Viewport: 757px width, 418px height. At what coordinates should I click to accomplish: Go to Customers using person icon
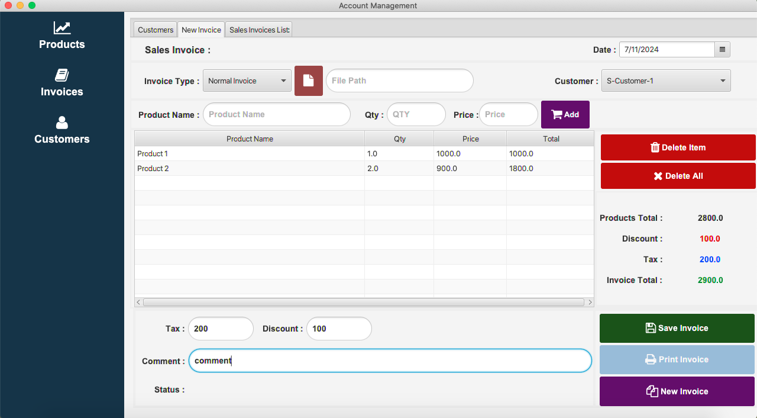pyautogui.click(x=62, y=123)
